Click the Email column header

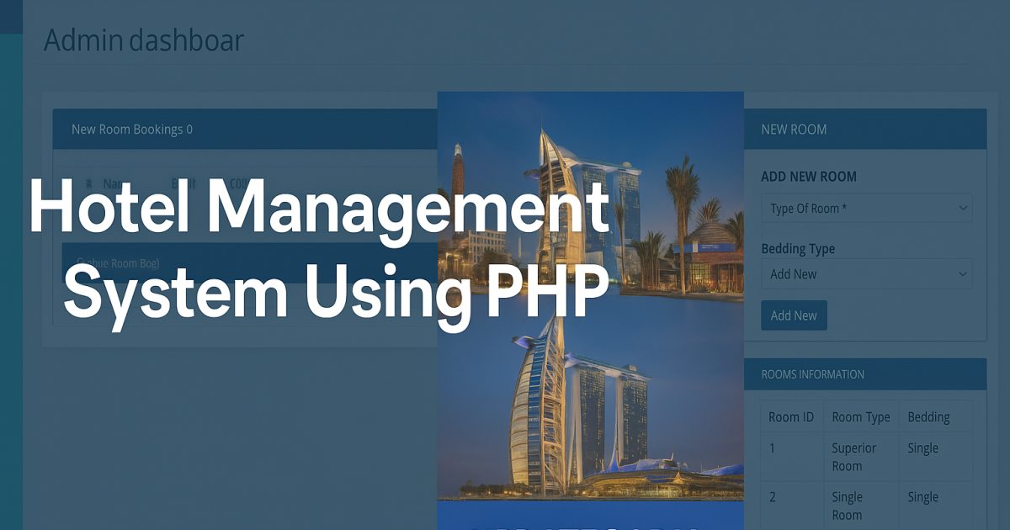(x=187, y=183)
